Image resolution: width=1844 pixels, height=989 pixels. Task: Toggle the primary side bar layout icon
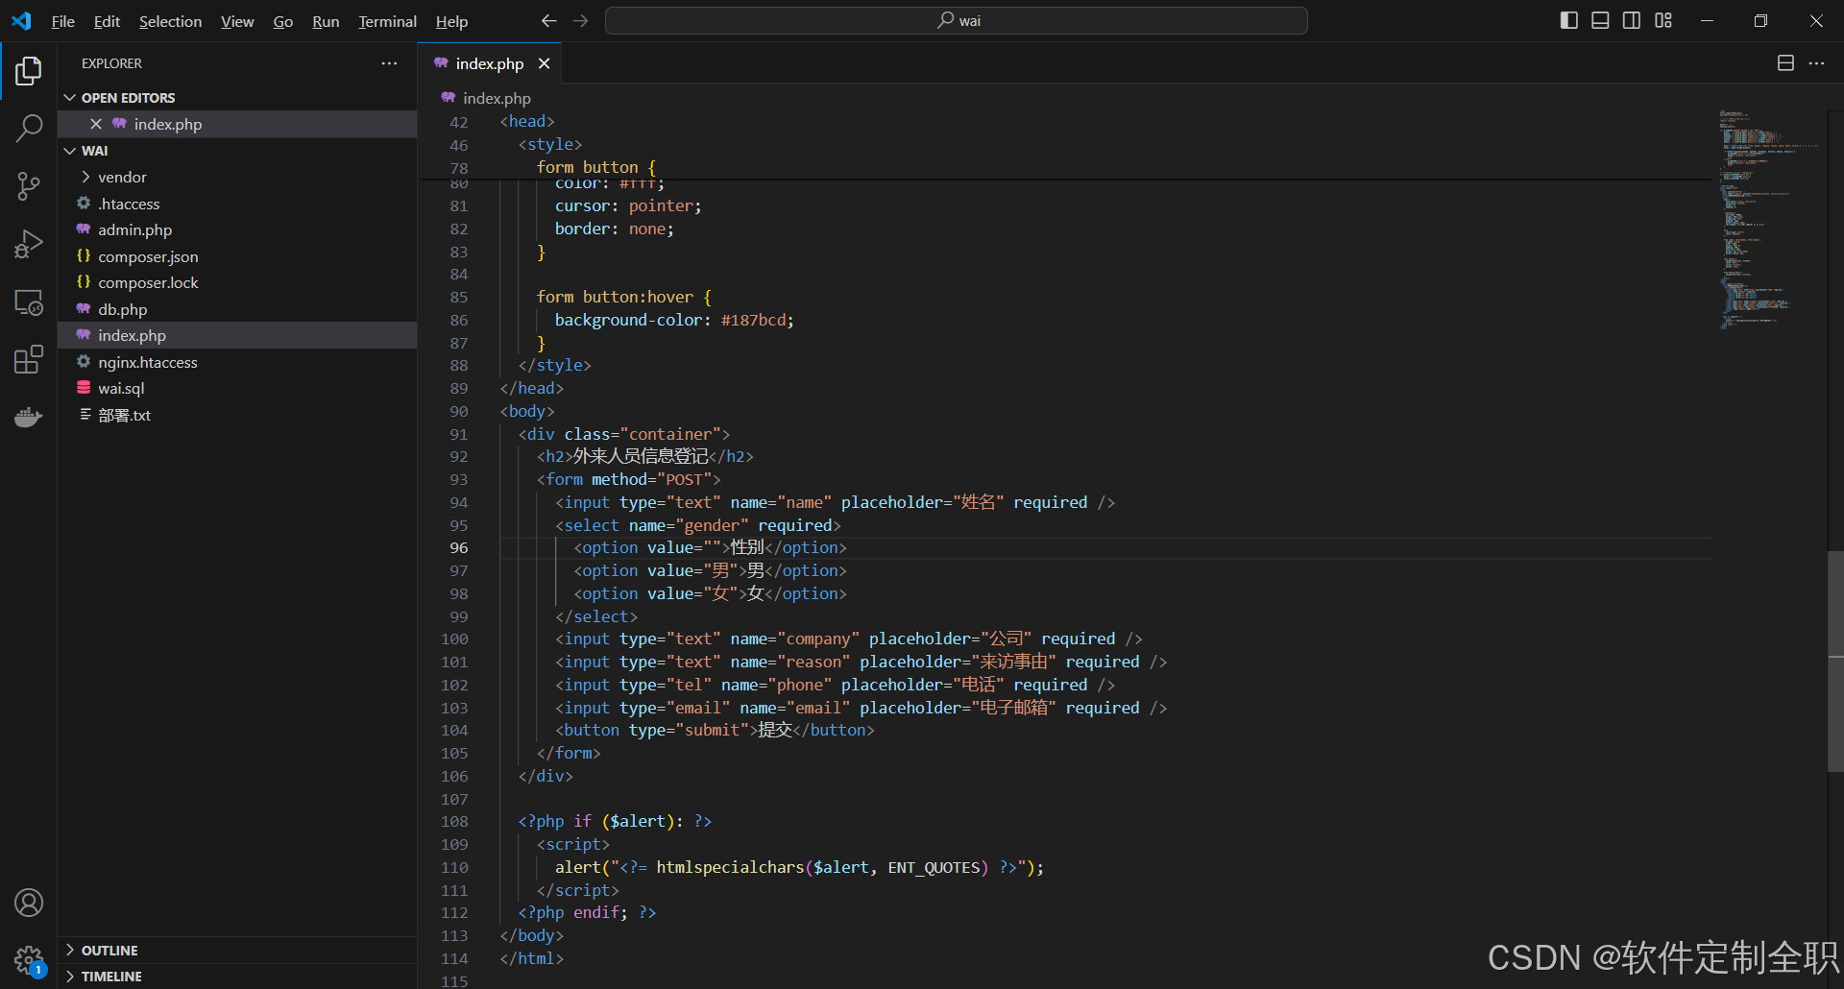tap(1569, 20)
